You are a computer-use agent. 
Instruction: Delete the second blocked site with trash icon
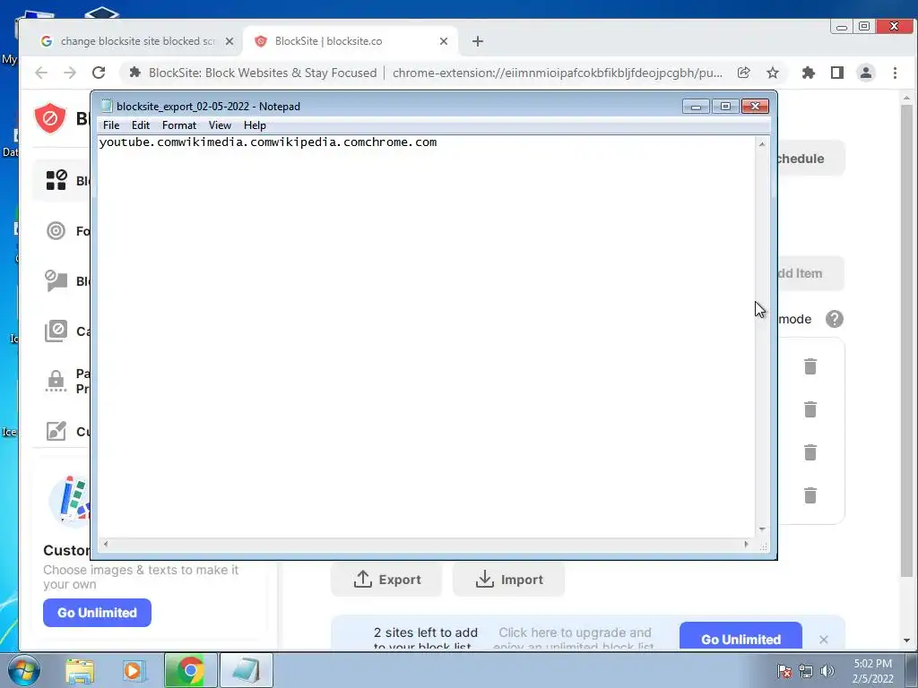(810, 408)
